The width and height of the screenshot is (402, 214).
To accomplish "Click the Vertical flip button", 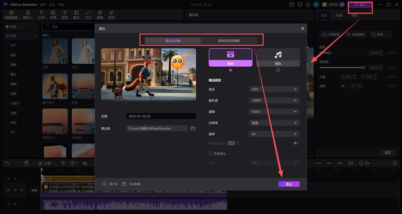I will click(355, 34).
